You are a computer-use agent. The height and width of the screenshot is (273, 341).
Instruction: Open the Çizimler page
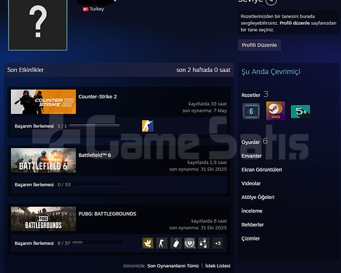(251, 239)
